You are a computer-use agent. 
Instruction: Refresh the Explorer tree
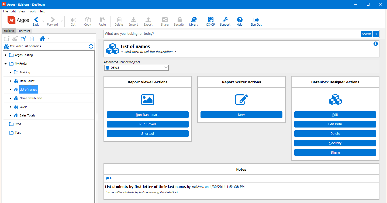coord(91,46)
